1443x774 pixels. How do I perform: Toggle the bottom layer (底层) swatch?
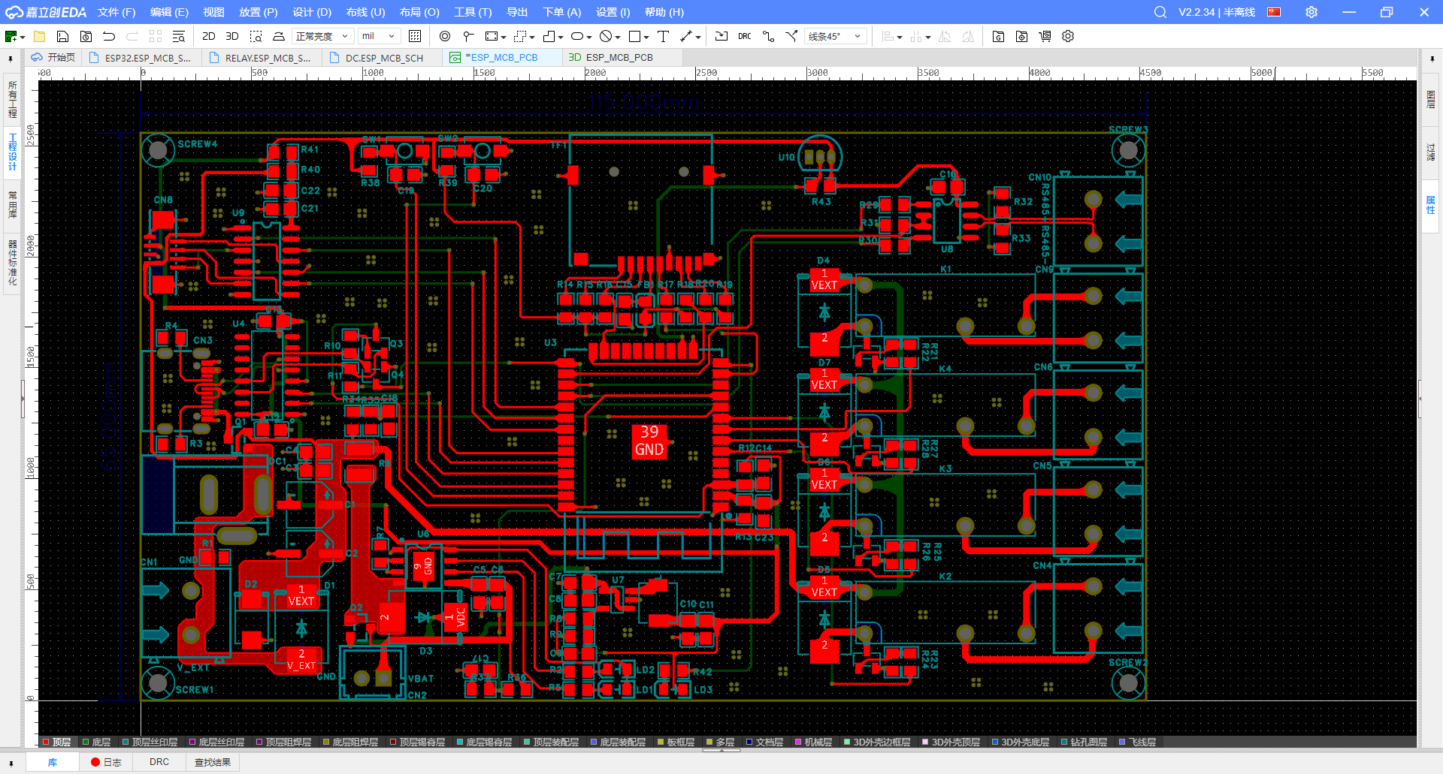coord(86,742)
